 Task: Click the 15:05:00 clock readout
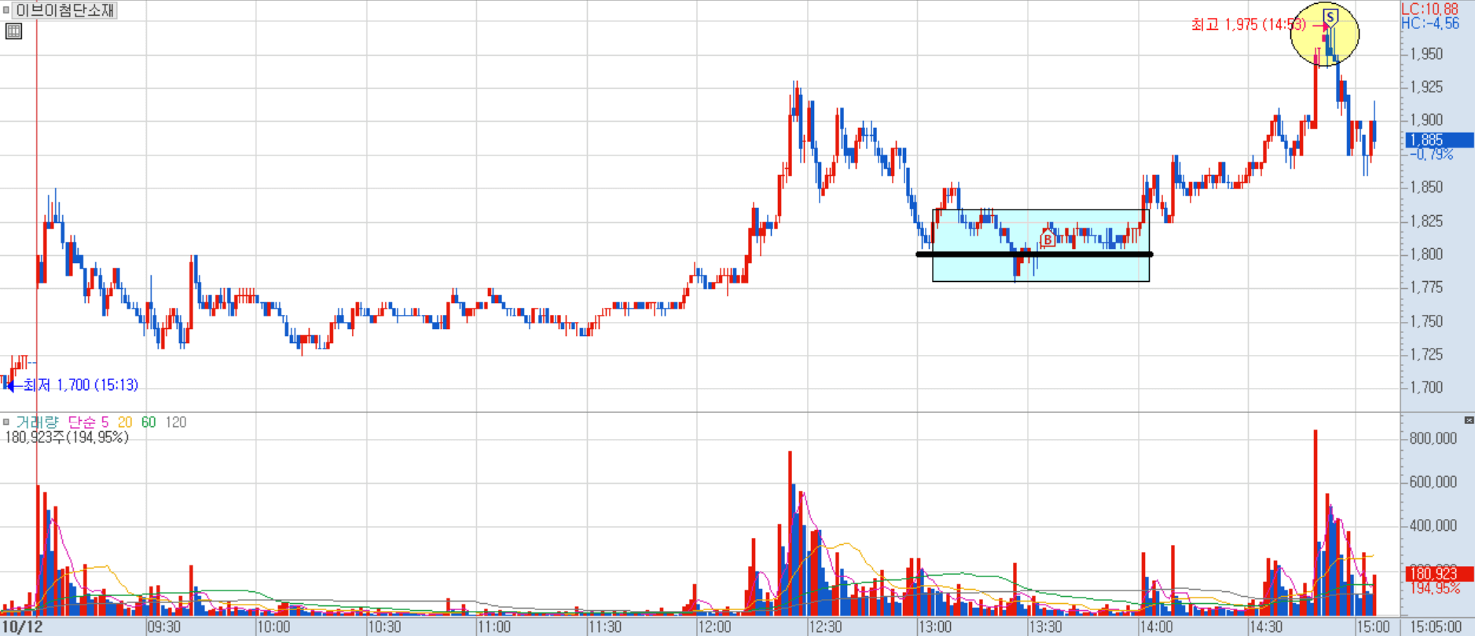[x=1436, y=627]
